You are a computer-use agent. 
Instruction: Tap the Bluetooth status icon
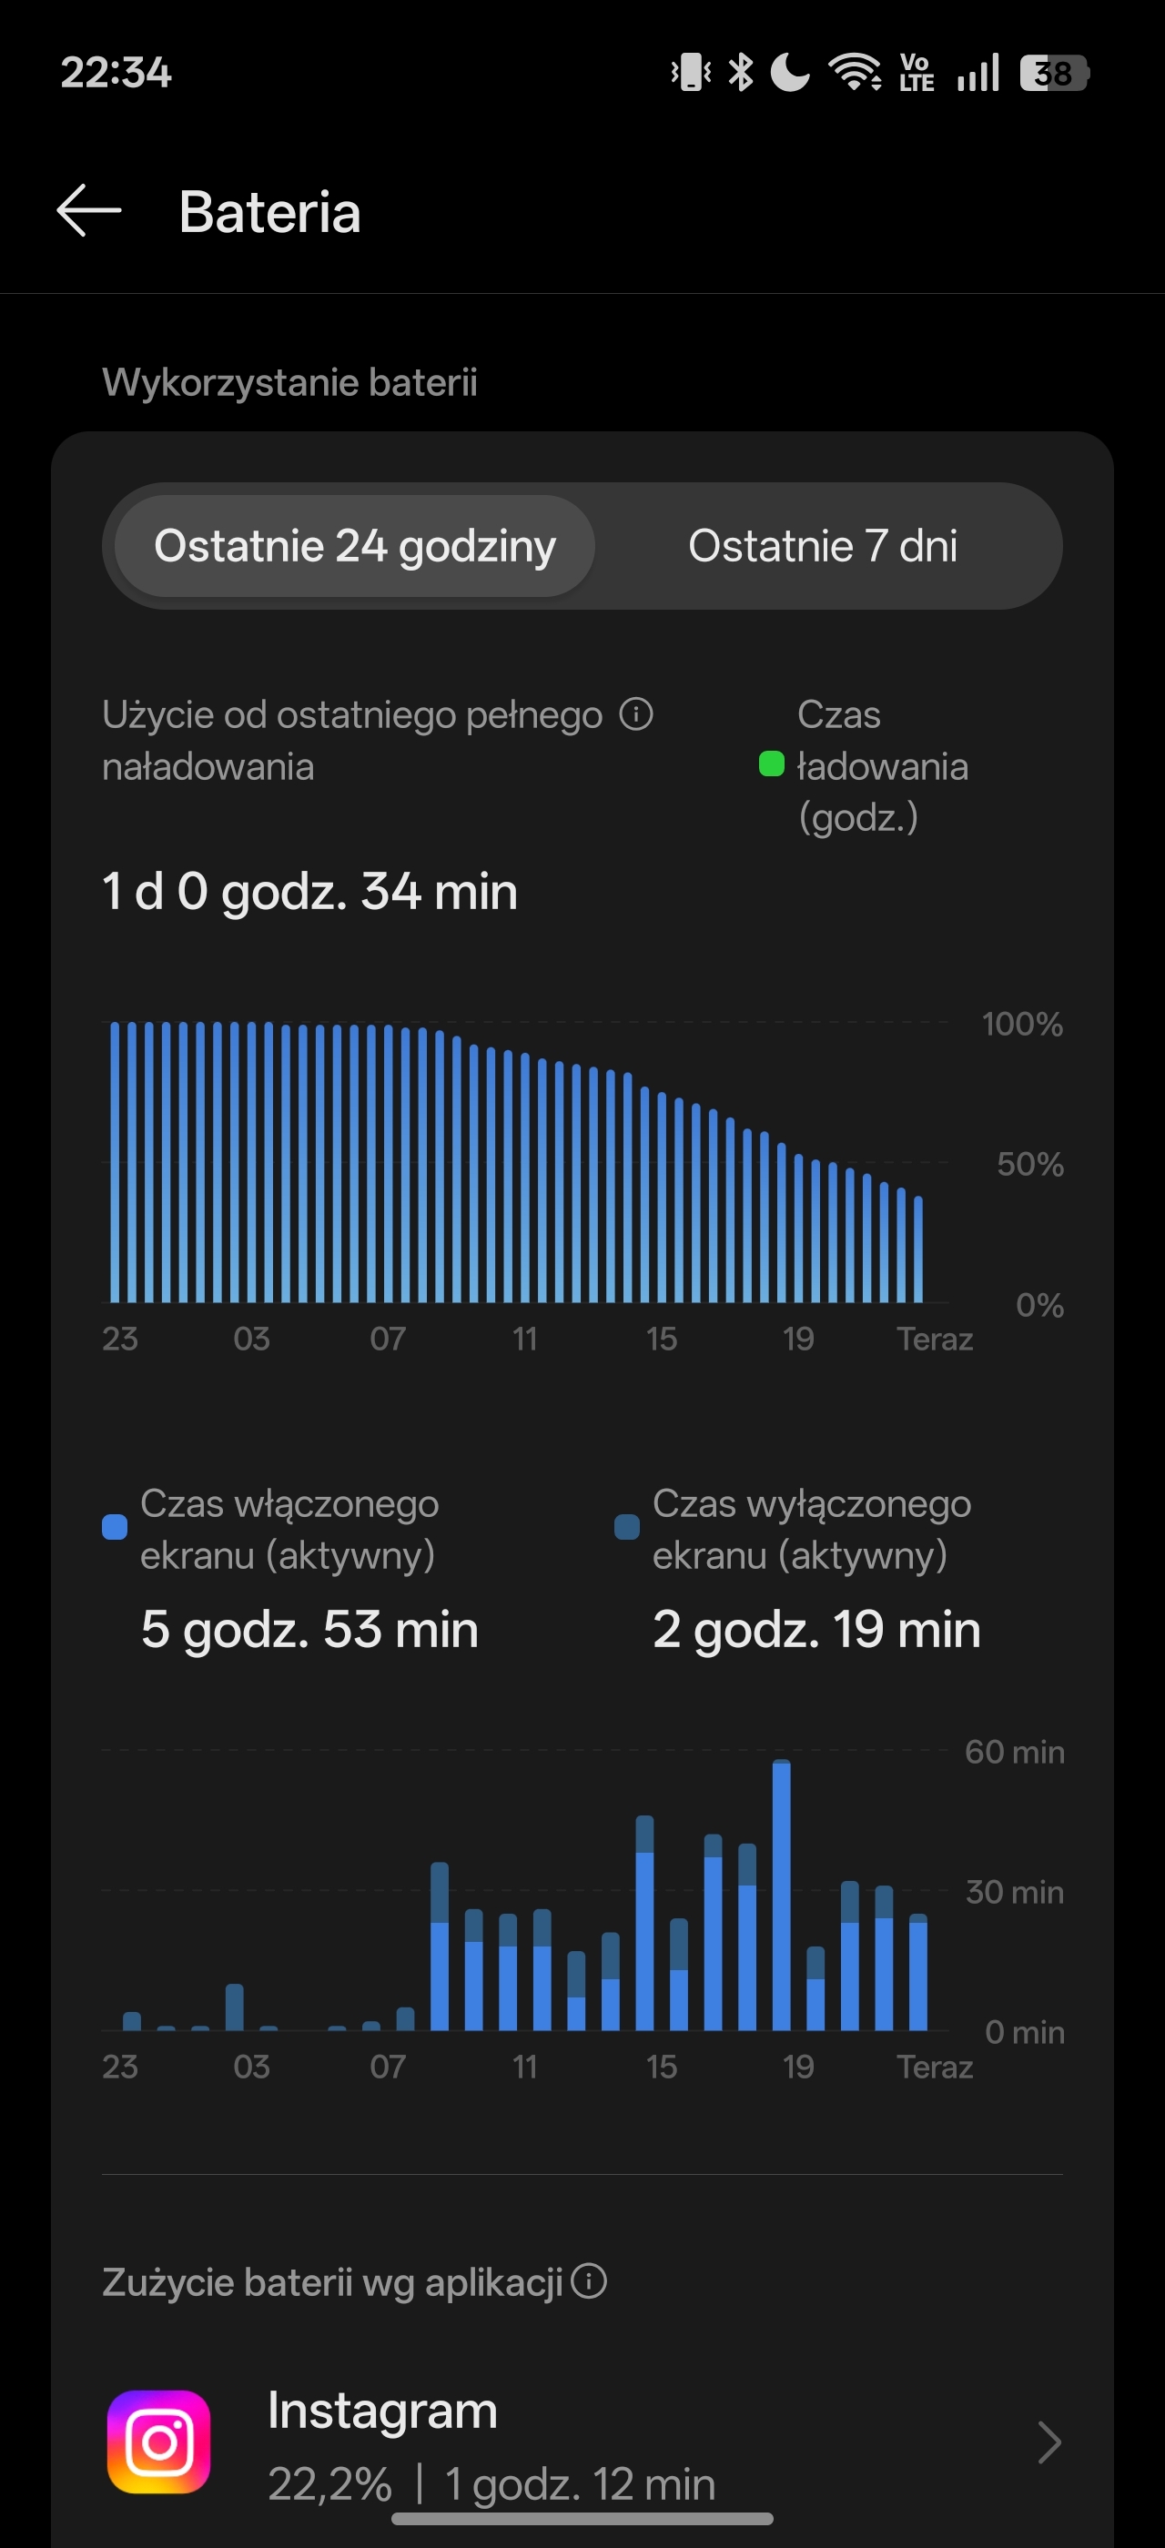pyautogui.click(x=741, y=72)
